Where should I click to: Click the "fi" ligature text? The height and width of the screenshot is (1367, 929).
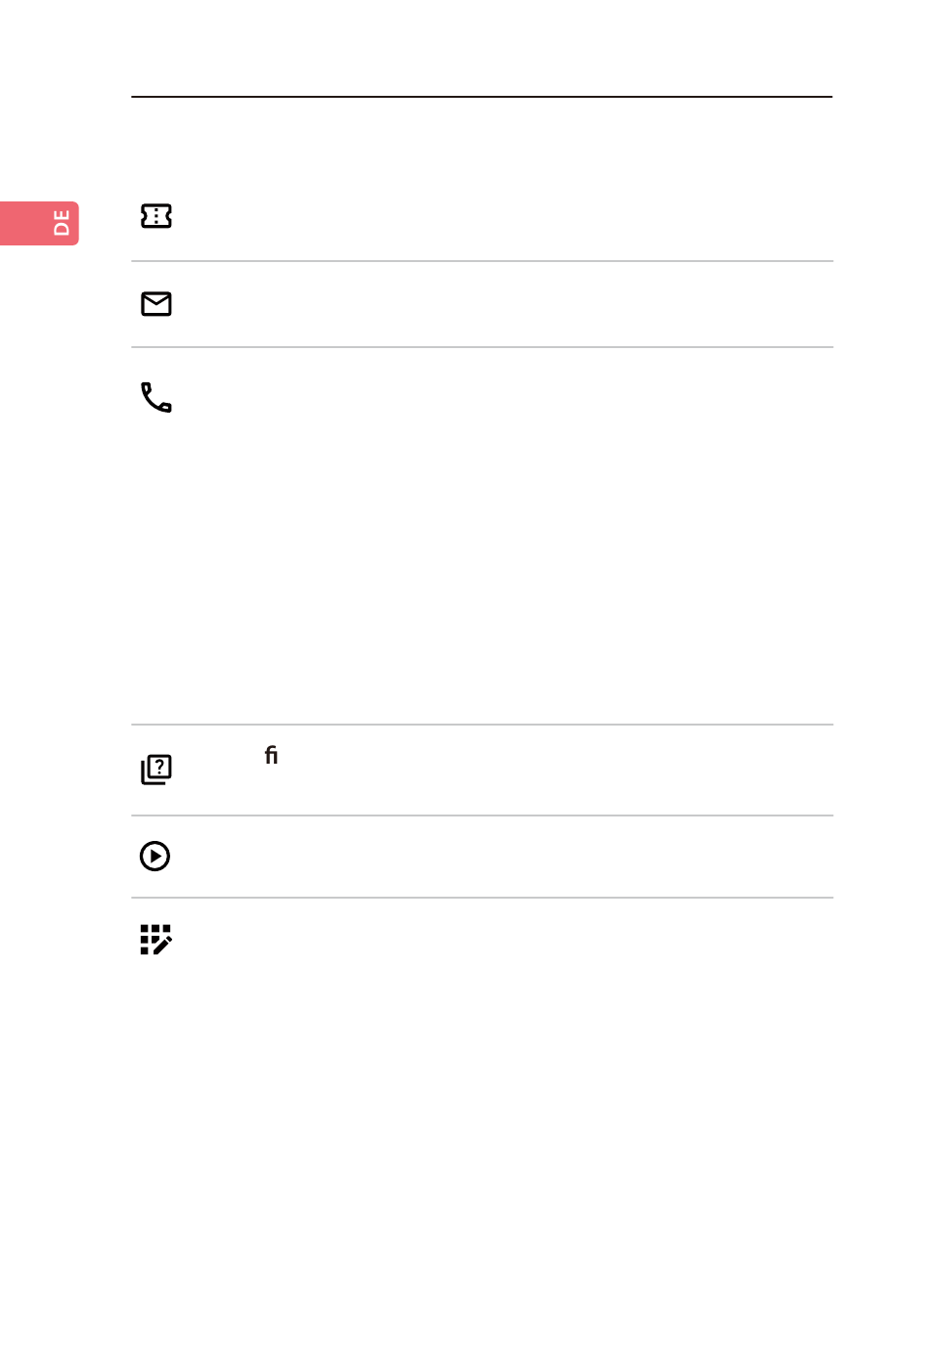[x=272, y=755]
